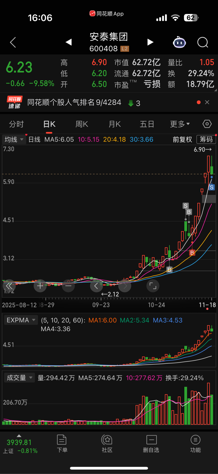The height and width of the screenshot is (474, 218).
Task: Tap stock name 安泰集团
Action: [x=109, y=37]
